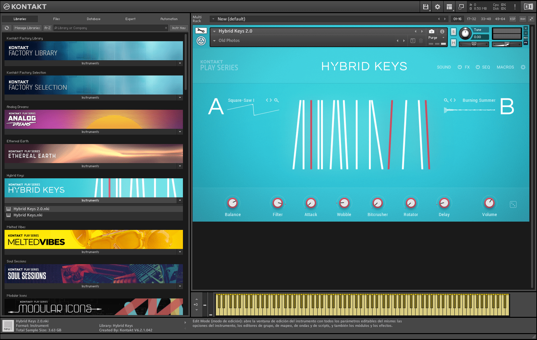
Task: Click the refresh libraries icon
Action: [x=7, y=28]
